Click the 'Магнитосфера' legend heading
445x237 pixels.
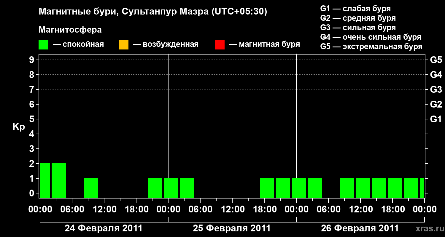(x=70, y=30)
